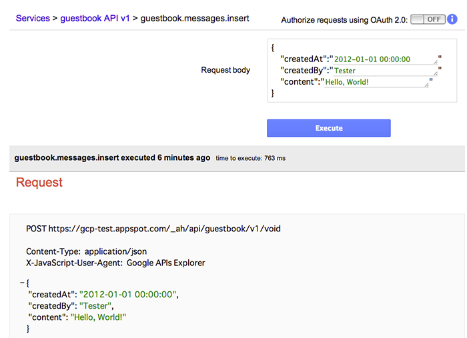
Task: Click the guestbook.messages.insert executed history header
Action: (x=112, y=158)
